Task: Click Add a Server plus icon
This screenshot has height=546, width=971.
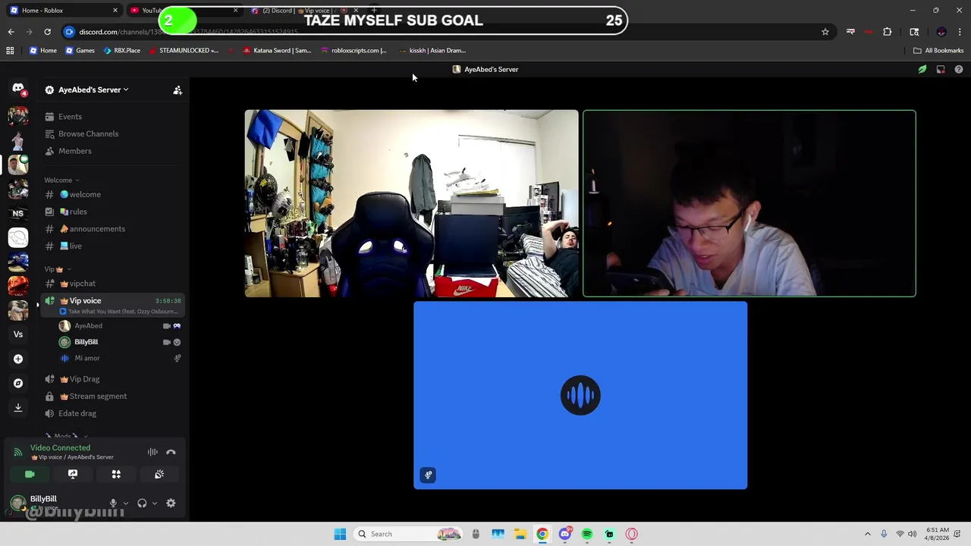Action: [x=18, y=359]
